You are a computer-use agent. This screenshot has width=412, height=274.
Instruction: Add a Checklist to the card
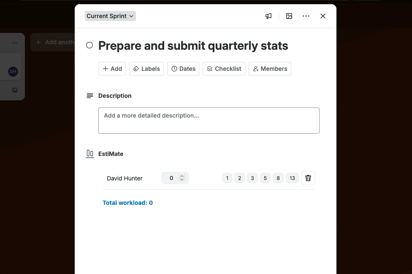(x=224, y=69)
